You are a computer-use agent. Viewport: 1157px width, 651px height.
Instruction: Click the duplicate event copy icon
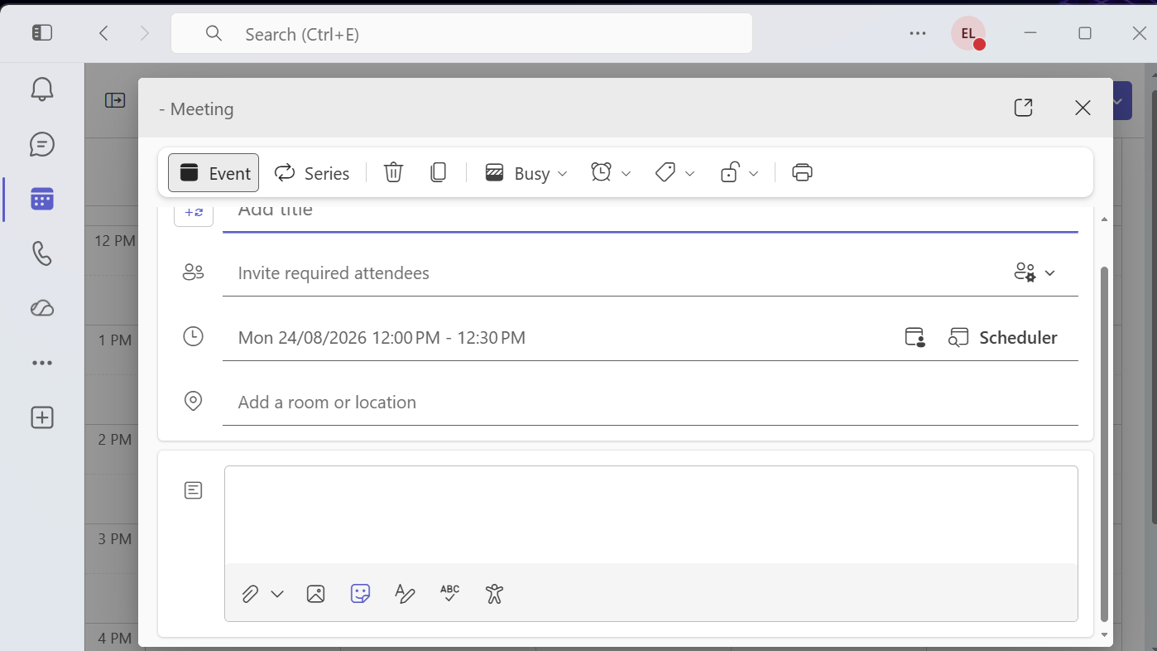coord(439,172)
